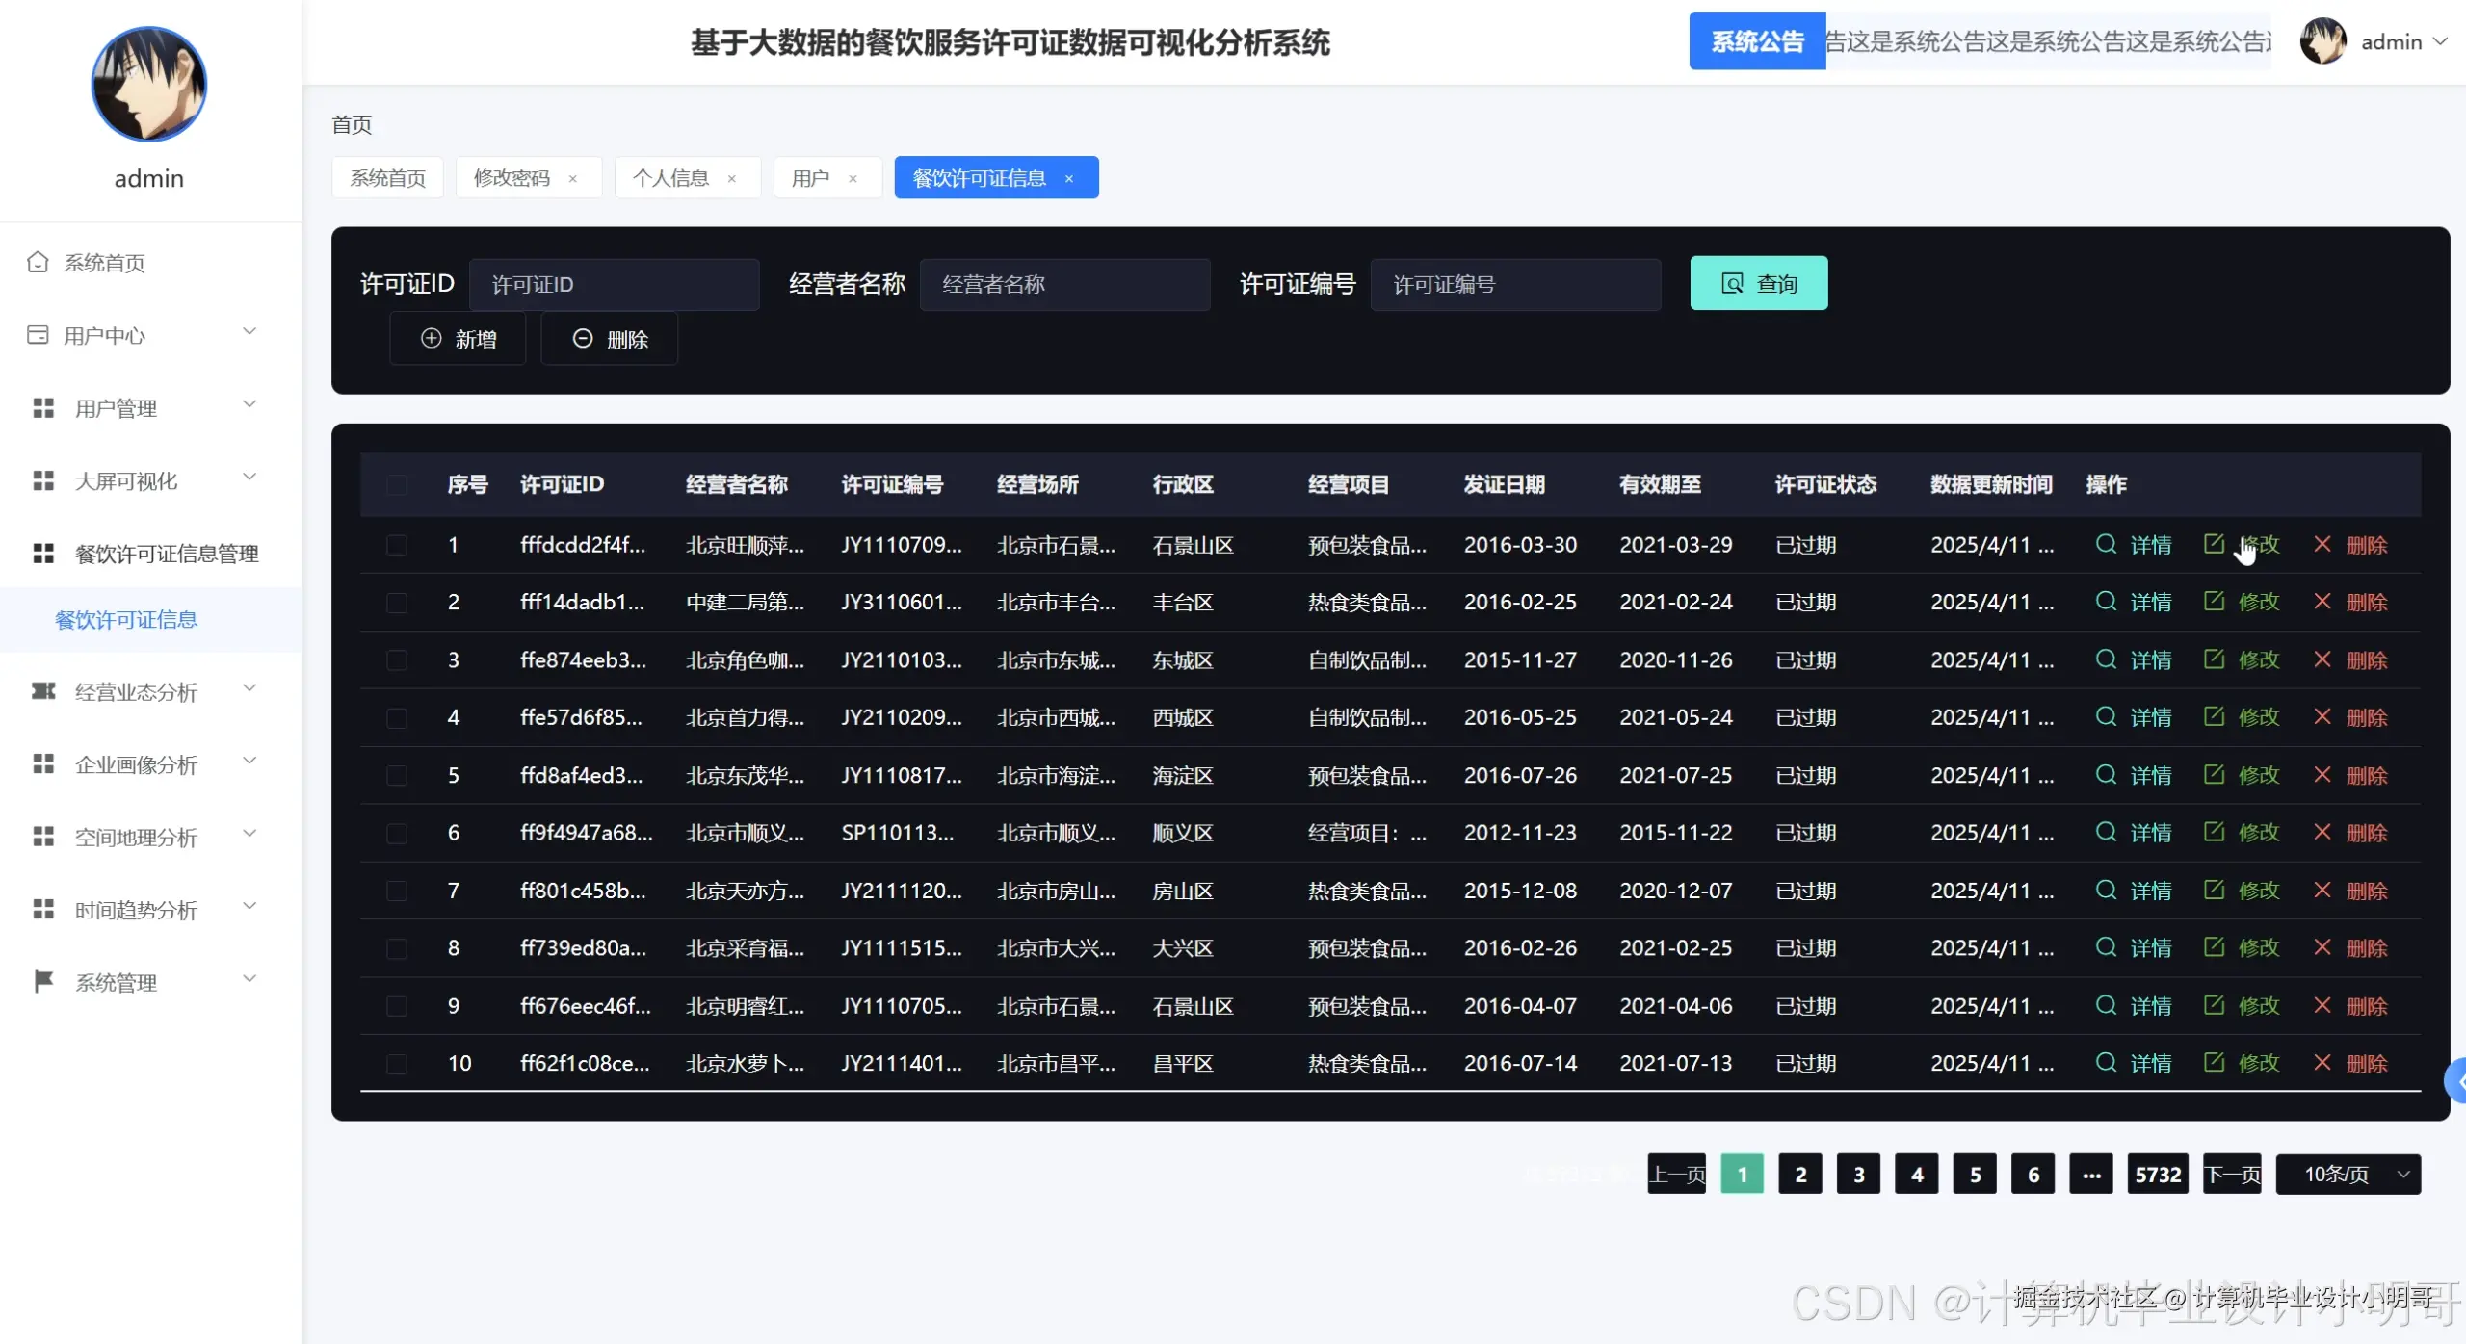Image resolution: width=2466 pixels, height=1344 pixels.
Task: Click the 查询 search button
Action: (x=1758, y=282)
